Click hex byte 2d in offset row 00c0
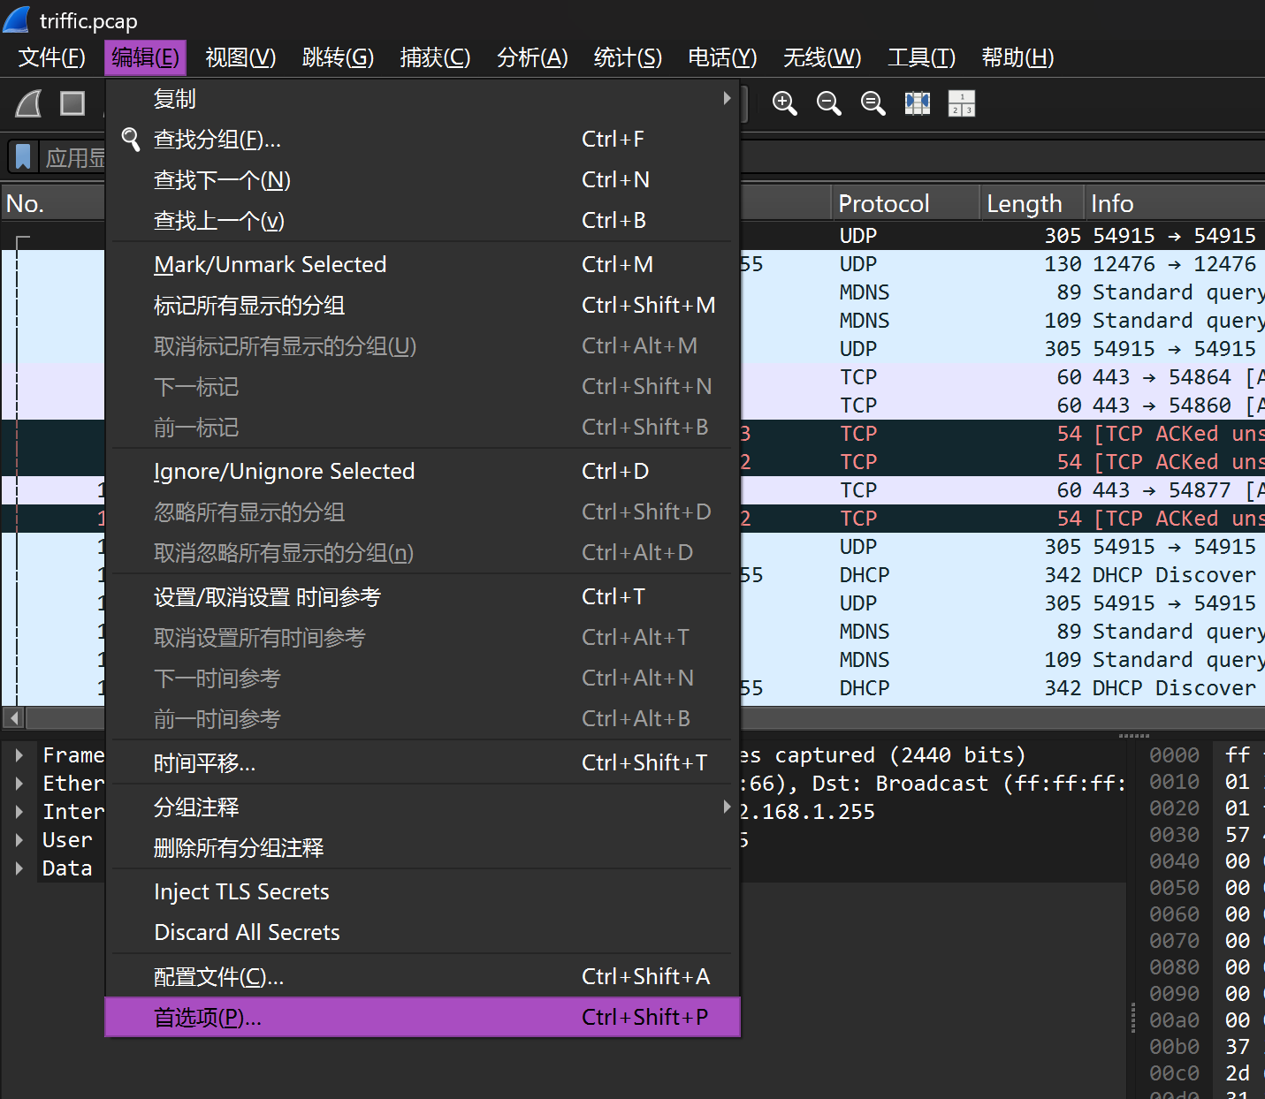 pos(1238,1073)
